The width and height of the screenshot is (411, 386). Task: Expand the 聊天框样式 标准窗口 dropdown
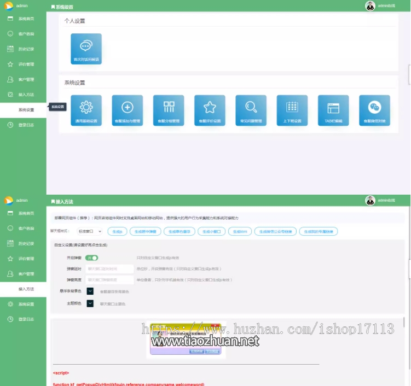89,231
